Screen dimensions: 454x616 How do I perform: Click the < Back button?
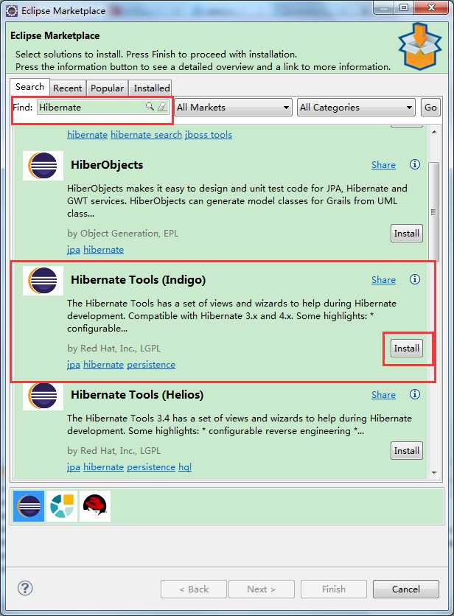pos(194,589)
